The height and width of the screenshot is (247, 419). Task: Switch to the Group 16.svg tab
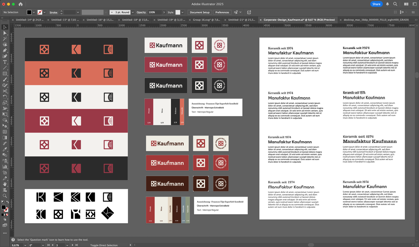coord(206,20)
